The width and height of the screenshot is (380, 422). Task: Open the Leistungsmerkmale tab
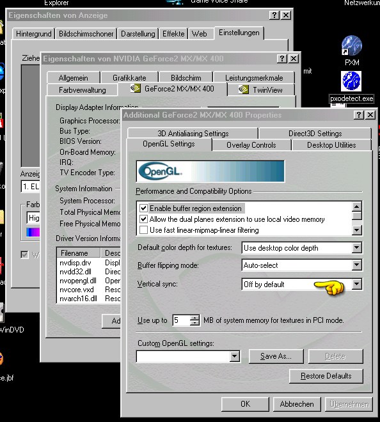pos(254,78)
